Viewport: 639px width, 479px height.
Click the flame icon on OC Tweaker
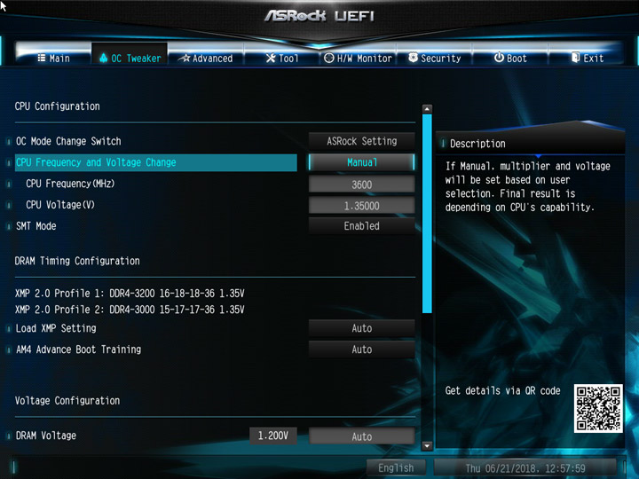[x=104, y=58]
